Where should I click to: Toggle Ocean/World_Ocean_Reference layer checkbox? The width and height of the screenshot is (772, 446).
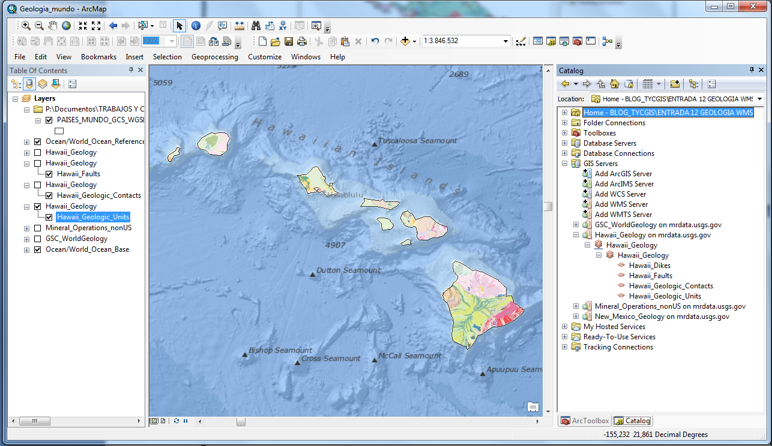point(38,141)
